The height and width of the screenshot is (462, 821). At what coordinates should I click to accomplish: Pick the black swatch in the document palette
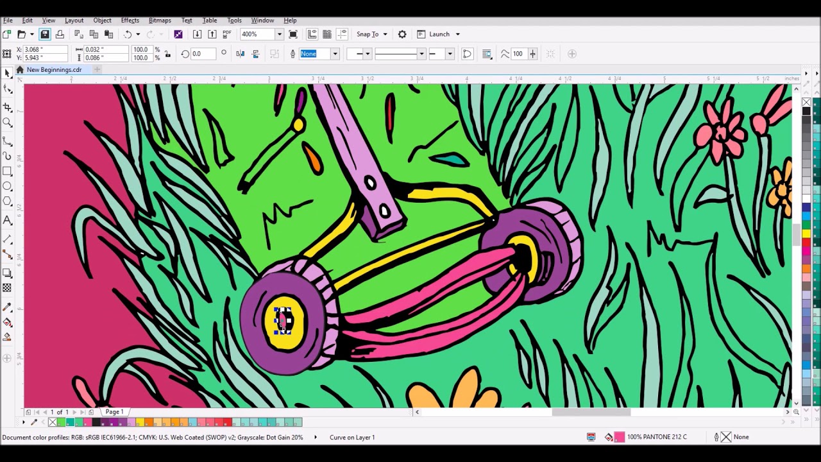(96, 422)
